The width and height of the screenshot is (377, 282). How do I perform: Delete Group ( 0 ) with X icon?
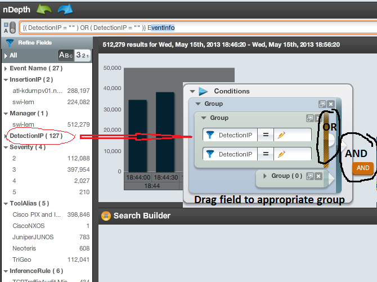pyautogui.click(x=318, y=176)
